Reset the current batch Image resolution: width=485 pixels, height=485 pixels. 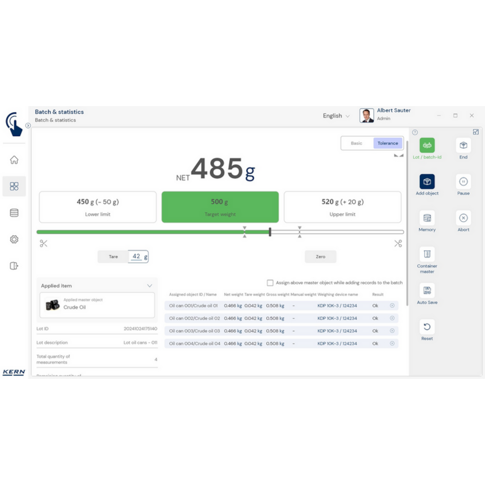tap(427, 327)
